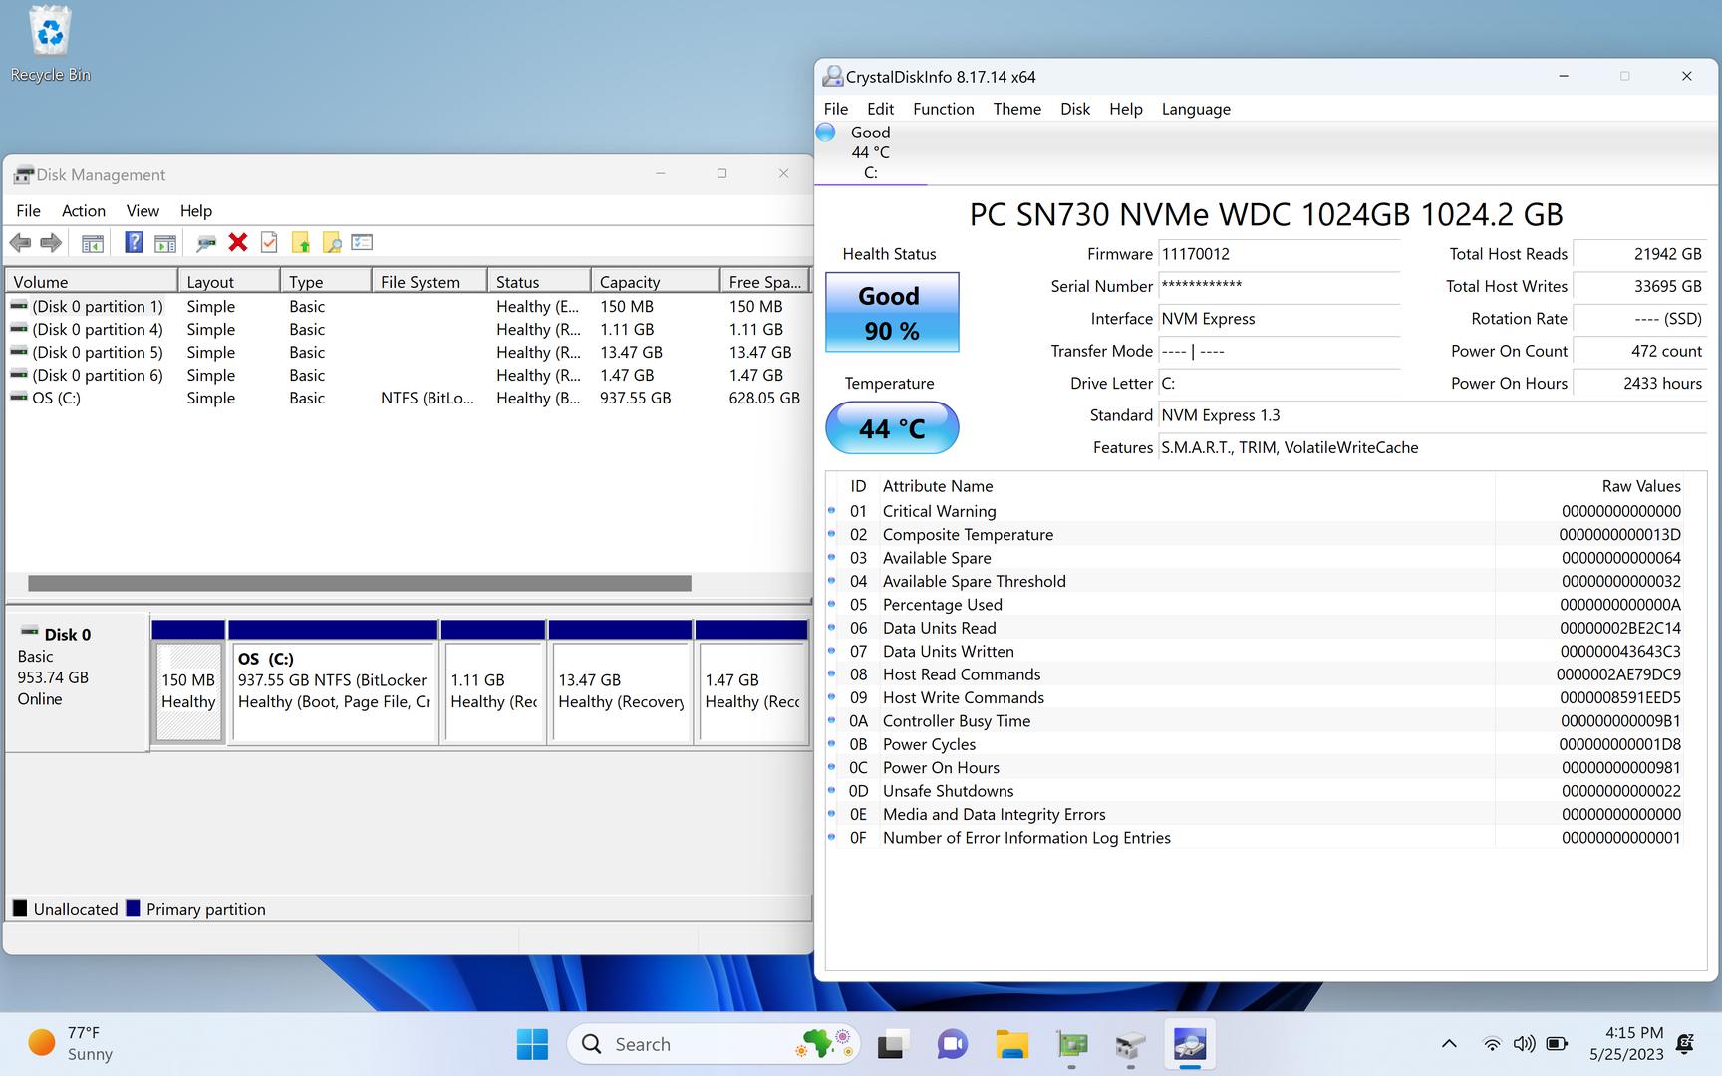The image size is (1722, 1076).
Task: Select the C: drive tab with Good status
Action: 870,152
